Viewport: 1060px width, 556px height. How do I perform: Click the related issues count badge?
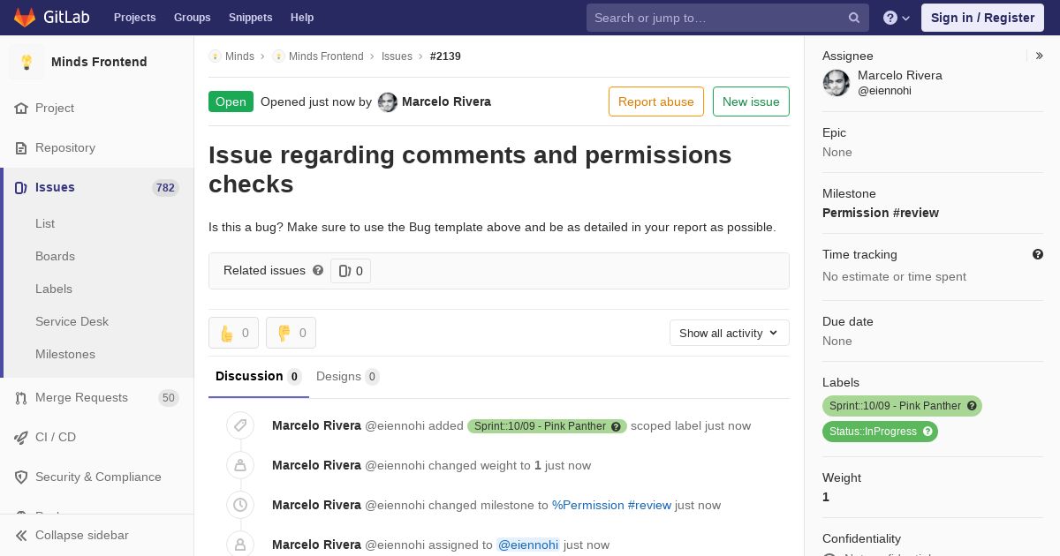[351, 271]
